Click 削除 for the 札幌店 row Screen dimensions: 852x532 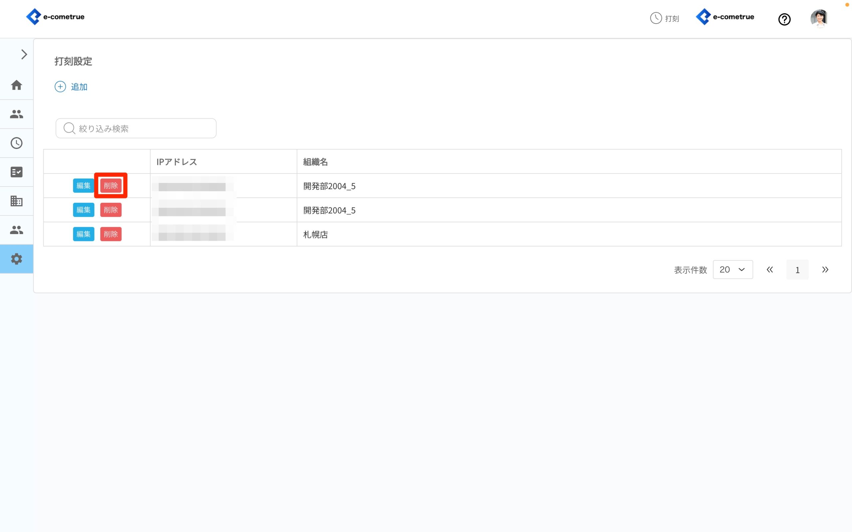pos(110,234)
